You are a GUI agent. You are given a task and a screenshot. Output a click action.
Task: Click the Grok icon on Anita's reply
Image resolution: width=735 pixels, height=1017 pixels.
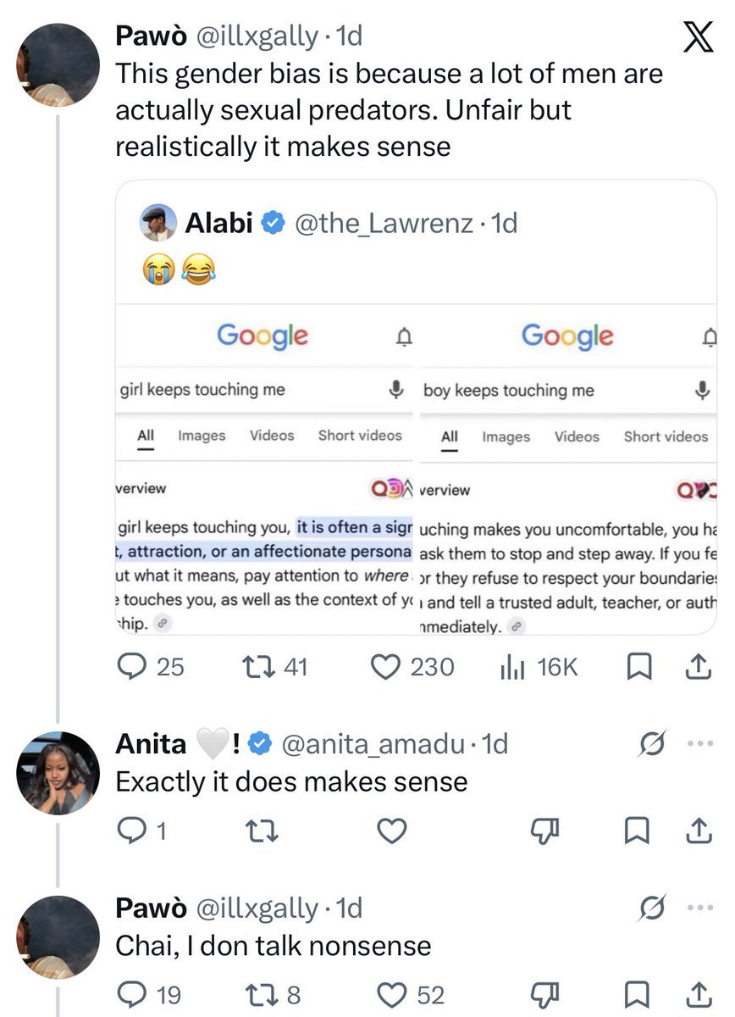click(x=653, y=743)
